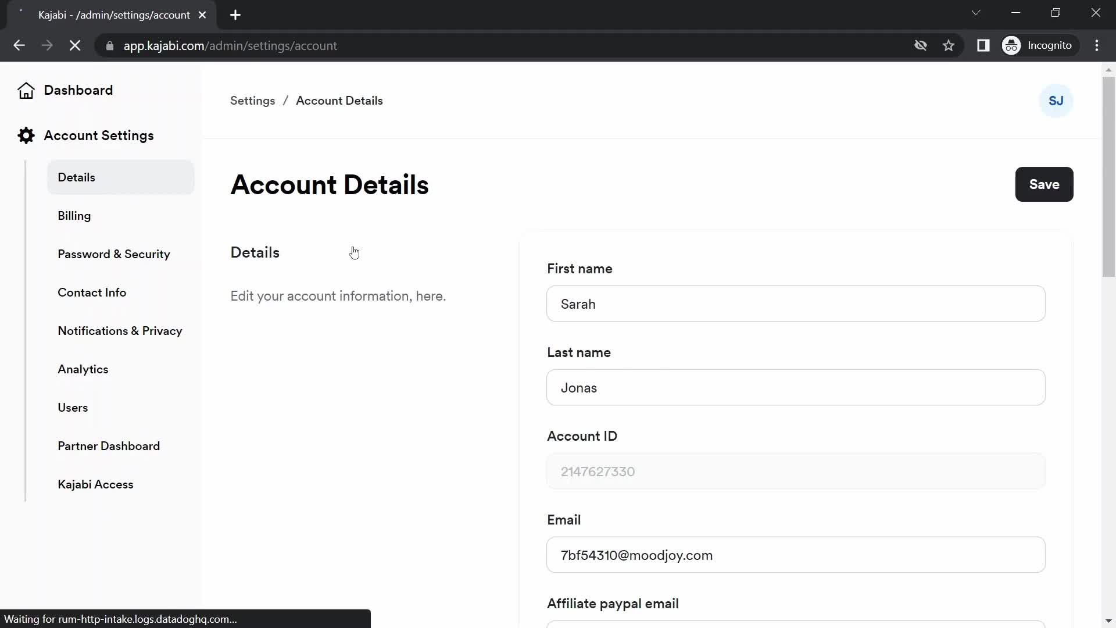
Task: Open the Billing settings section
Action: (74, 216)
